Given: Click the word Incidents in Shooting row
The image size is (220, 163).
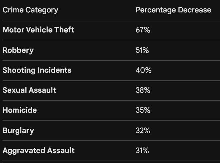Looking at the screenshot, I should coord(54,70).
